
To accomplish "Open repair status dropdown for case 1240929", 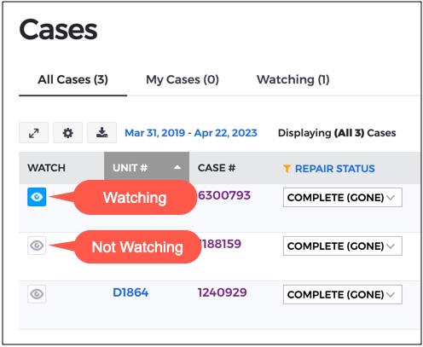I will 343,295.
